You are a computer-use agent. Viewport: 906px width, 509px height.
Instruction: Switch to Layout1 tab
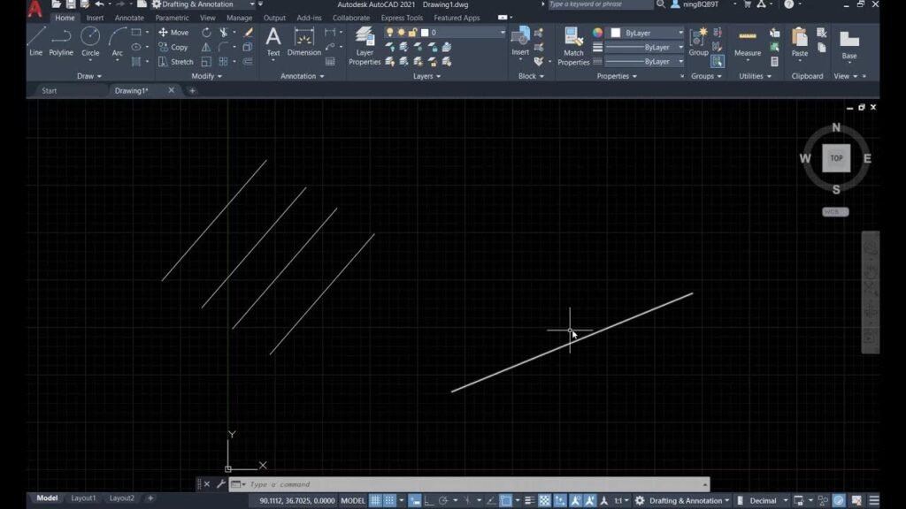[x=83, y=498]
